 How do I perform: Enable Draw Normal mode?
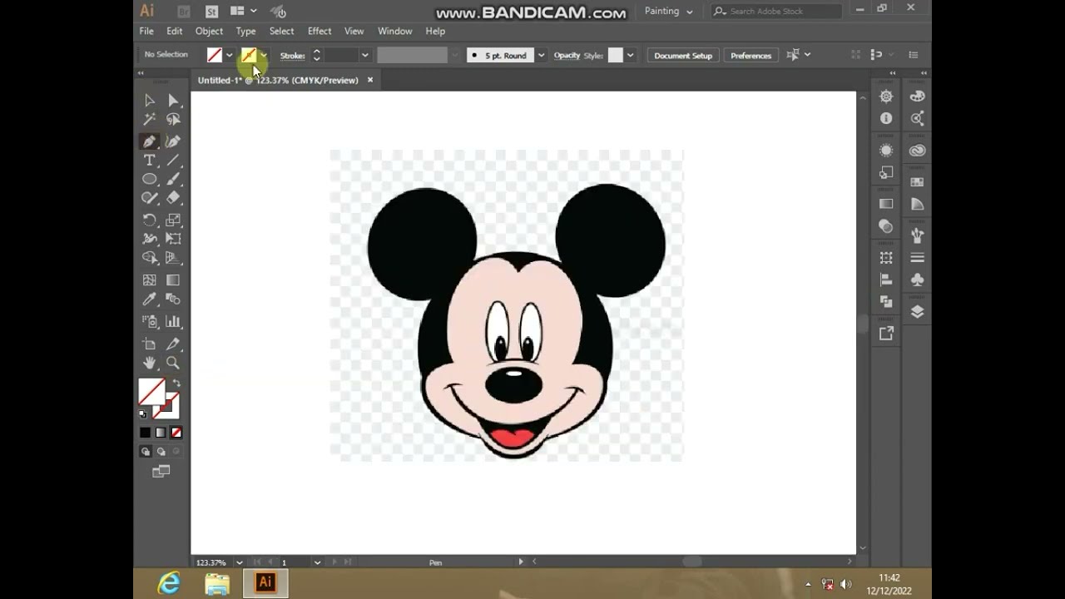tap(145, 452)
